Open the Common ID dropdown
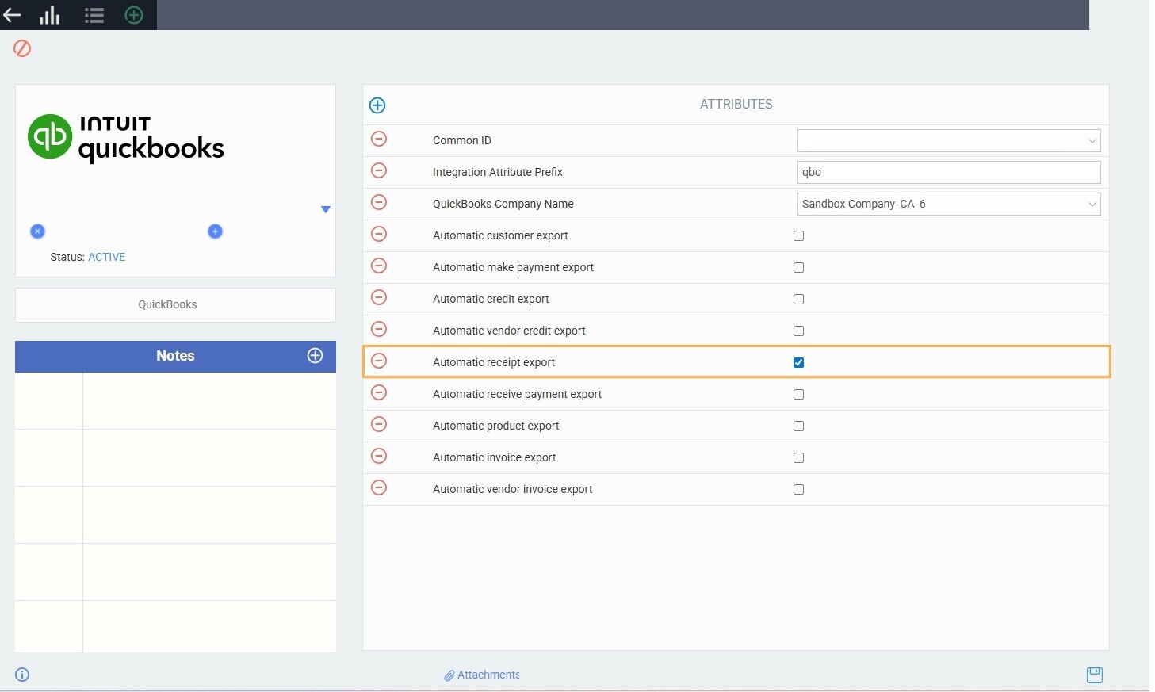The height and width of the screenshot is (692, 1155). click(948, 140)
